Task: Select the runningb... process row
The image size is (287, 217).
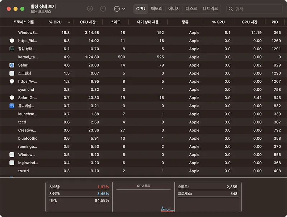Action: click(143, 146)
